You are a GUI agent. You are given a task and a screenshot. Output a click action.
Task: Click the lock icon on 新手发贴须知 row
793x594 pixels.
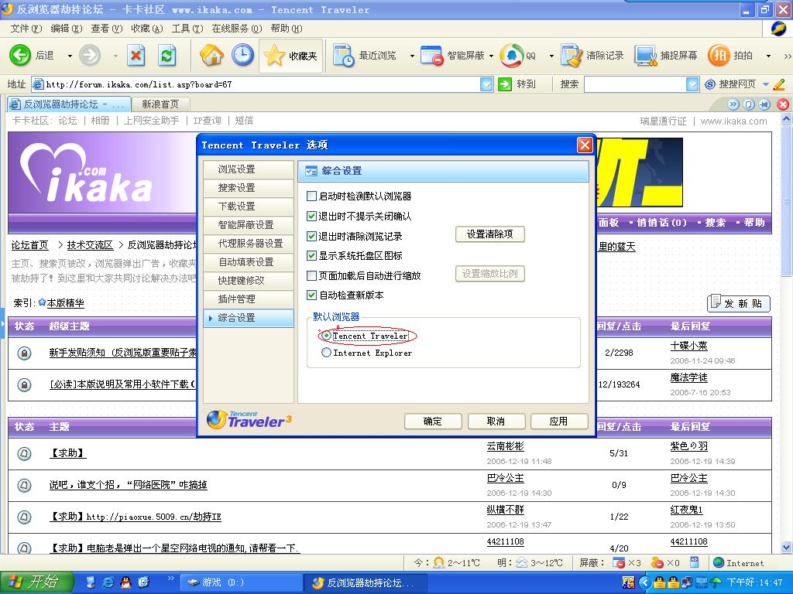point(24,353)
